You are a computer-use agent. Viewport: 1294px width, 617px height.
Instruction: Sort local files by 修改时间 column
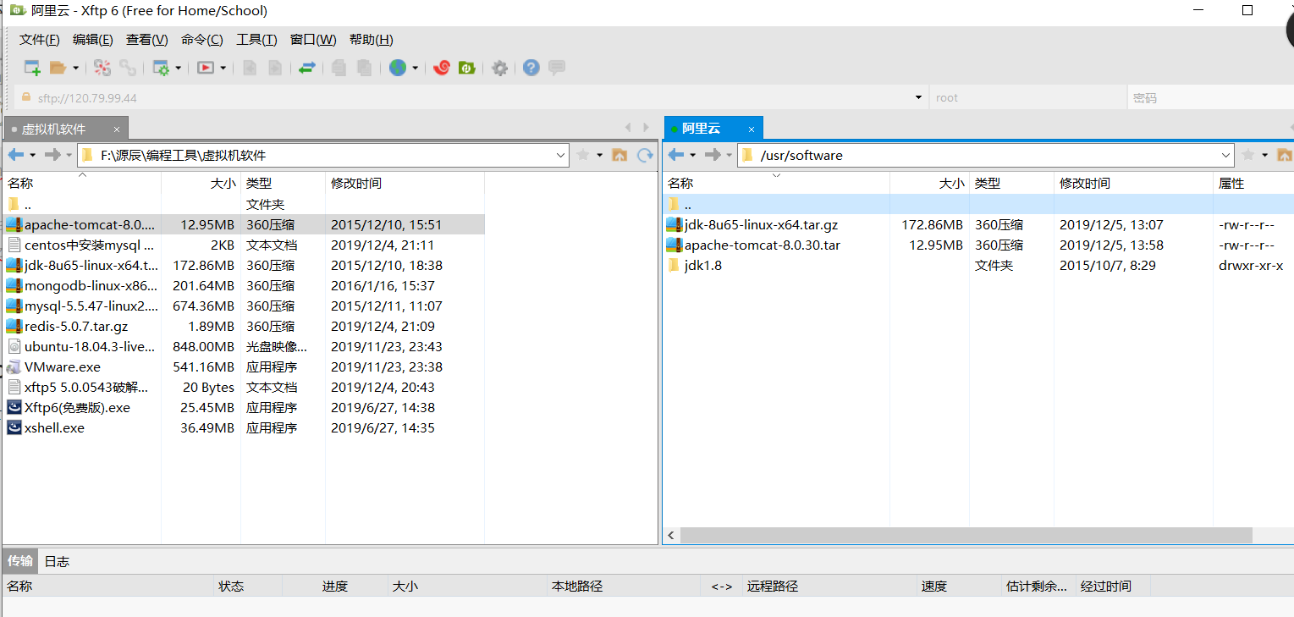[405, 183]
